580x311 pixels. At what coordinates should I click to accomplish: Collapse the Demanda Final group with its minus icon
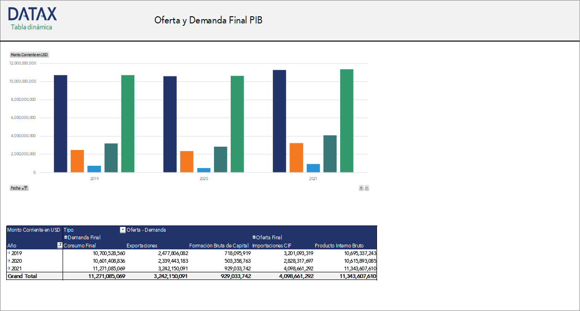pos(65,237)
